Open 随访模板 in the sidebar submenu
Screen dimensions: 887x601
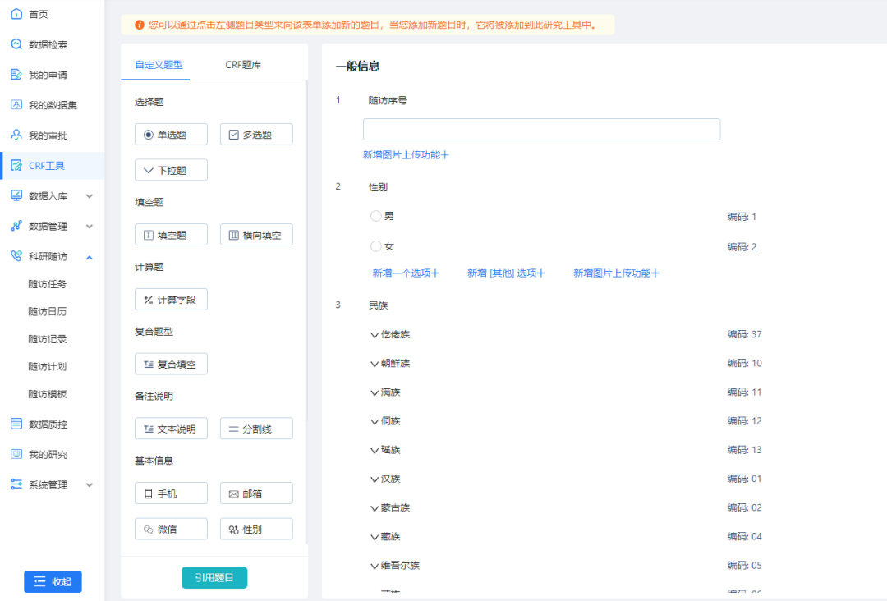click(48, 394)
